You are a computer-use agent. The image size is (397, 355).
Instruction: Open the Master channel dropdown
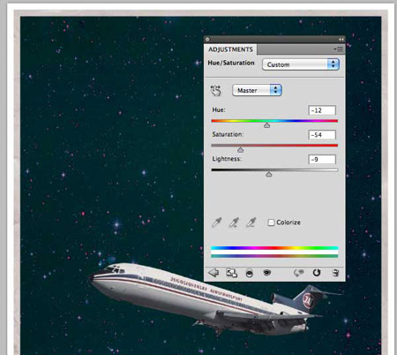pyautogui.click(x=257, y=90)
